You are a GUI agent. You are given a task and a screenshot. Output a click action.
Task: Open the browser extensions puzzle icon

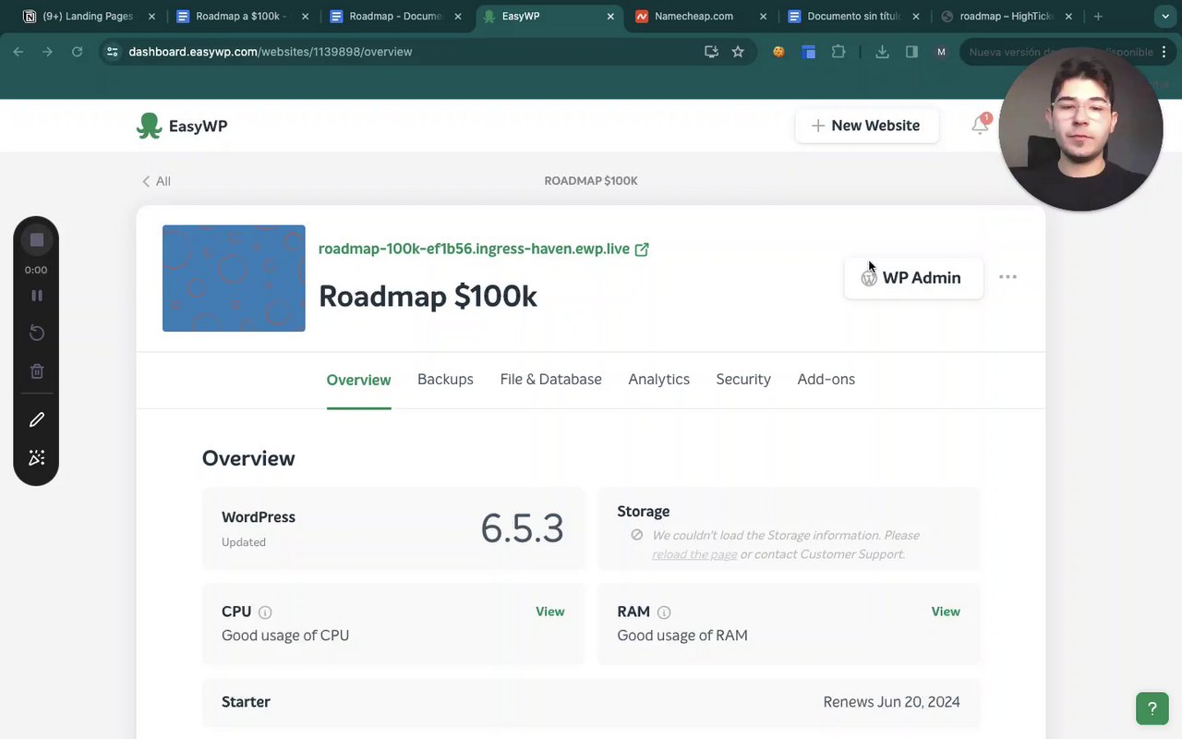pos(838,52)
